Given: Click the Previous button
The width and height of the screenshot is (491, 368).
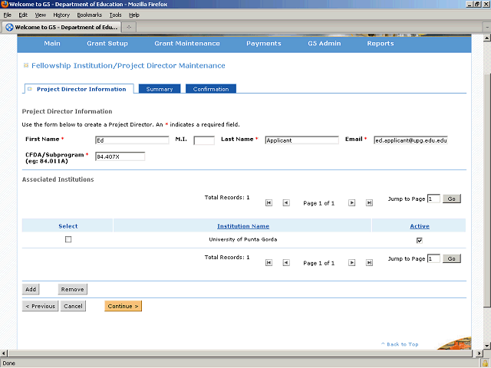Looking at the screenshot, I should coord(40,306).
